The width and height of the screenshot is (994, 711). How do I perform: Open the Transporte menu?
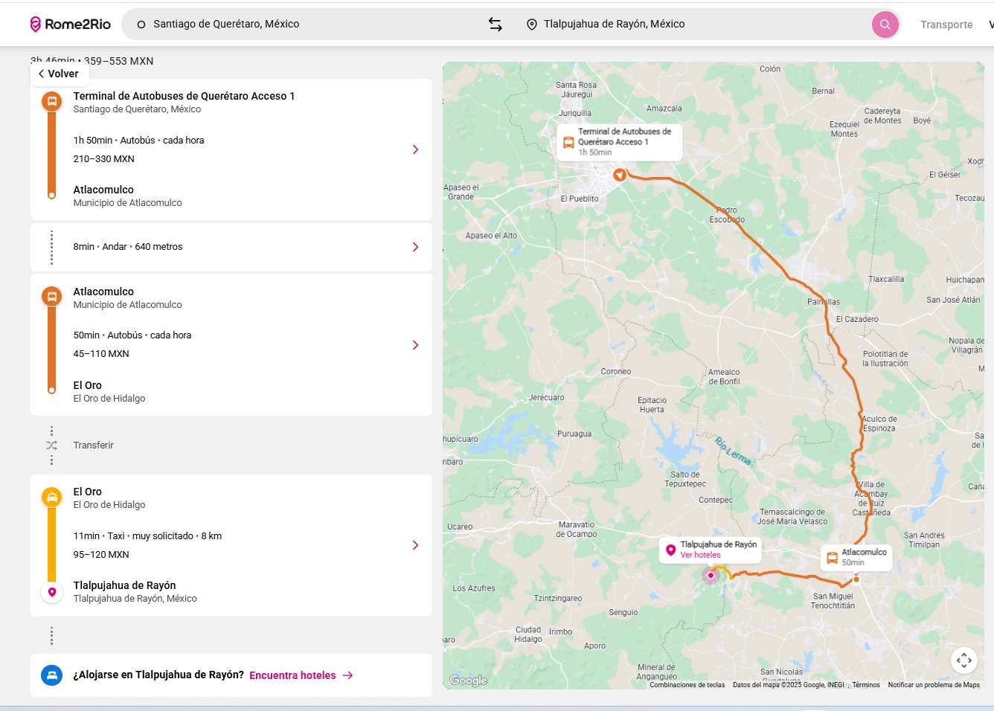click(946, 25)
